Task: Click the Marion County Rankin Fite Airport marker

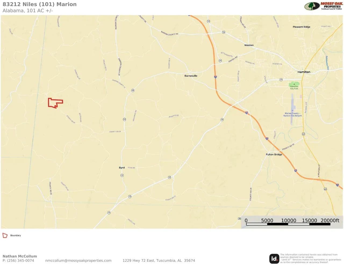Action: (x=292, y=111)
